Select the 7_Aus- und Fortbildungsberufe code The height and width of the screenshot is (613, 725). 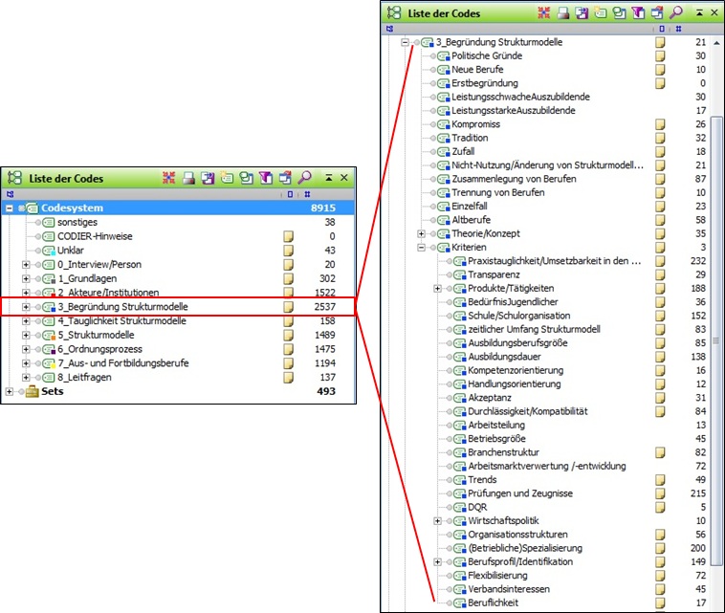(x=122, y=363)
